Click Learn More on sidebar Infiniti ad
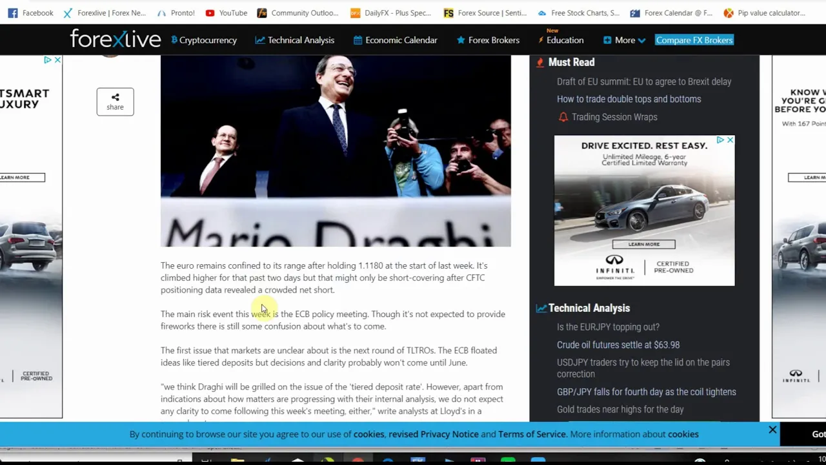Viewport: 826px width, 465px height. click(x=644, y=244)
